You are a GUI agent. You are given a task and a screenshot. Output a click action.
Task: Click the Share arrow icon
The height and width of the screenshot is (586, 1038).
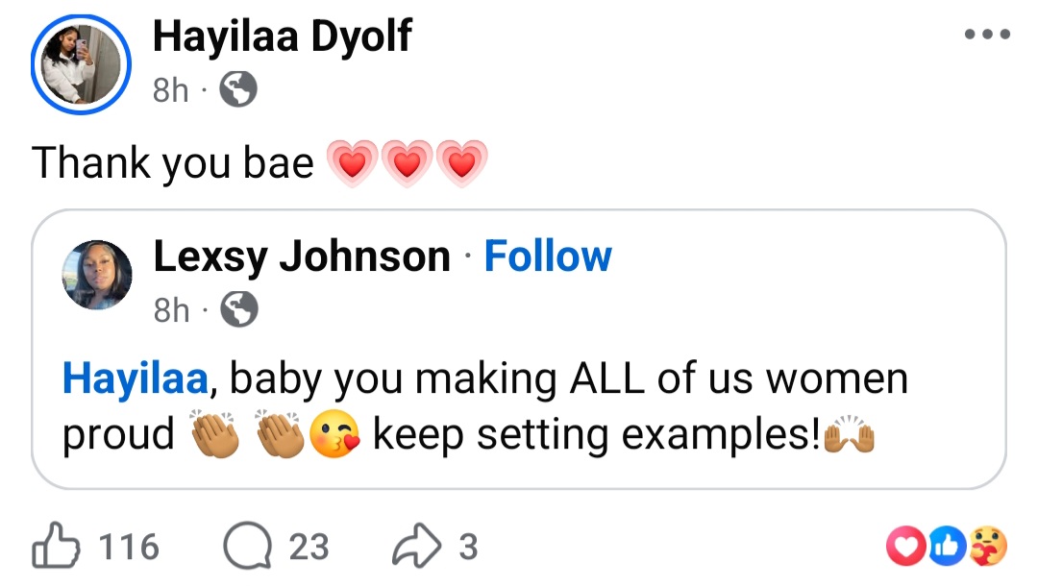(x=419, y=546)
